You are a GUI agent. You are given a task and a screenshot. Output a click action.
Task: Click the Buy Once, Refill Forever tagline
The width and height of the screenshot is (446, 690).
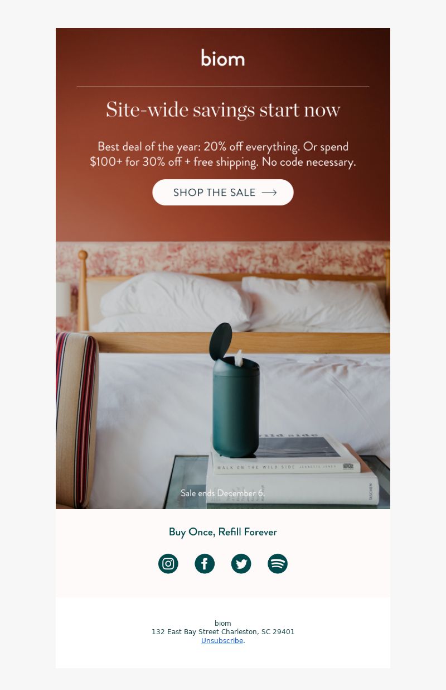coord(223,532)
